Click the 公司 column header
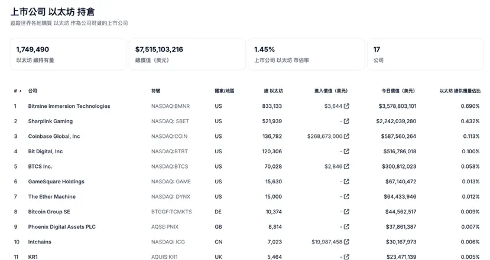This screenshot has height=260, width=490. pyautogui.click(x=33, y=91)
